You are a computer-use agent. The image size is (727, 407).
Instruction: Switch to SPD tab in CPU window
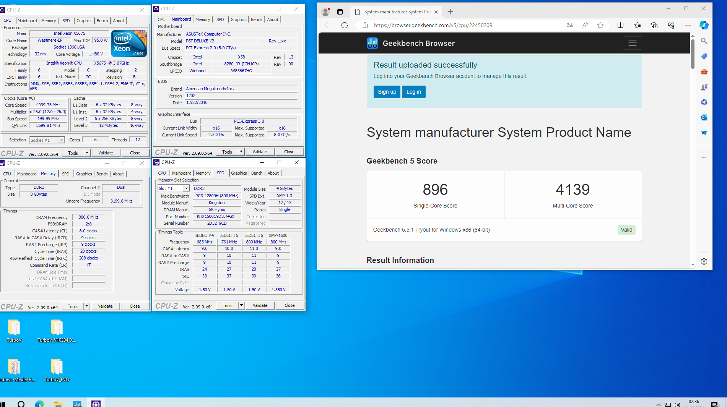(x=66, y=21)
